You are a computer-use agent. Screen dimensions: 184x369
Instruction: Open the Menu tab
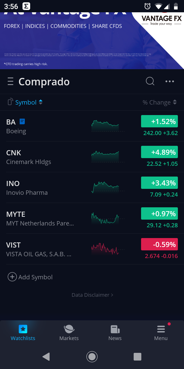coord(161,333)
